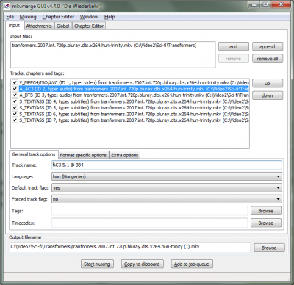The image size is (294, 285).
Task: Open the Language dropdown showing hun (Hungarian)
Action: (x=167, y=176)
